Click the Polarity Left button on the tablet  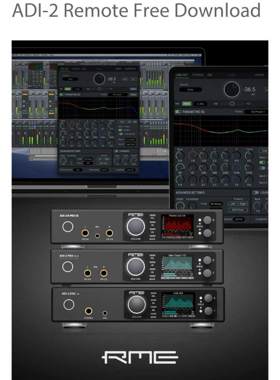[233, 204]
